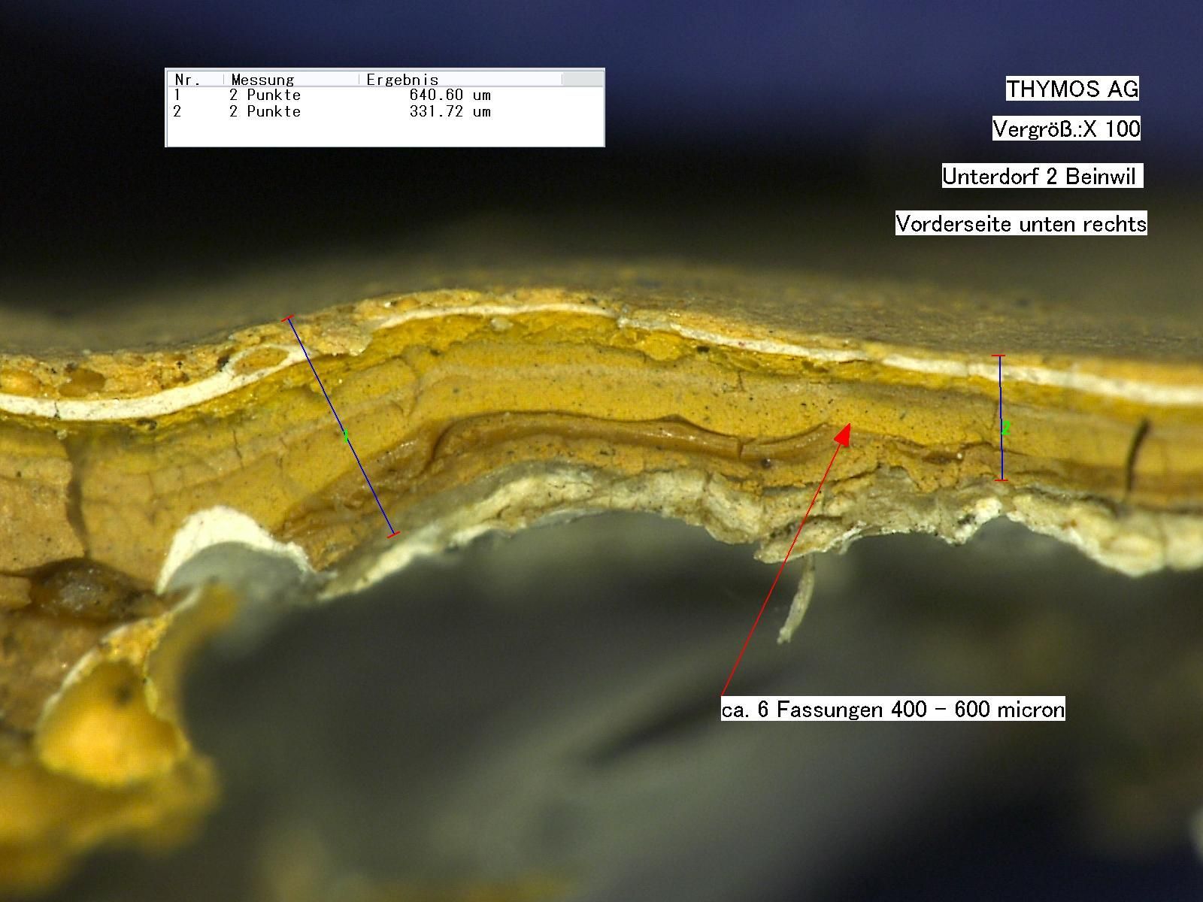Screen dimensions: 1203x902
Task: Select green marker 2 on the vertical line
Action: pyautogui.click(x=1005, y=428)
